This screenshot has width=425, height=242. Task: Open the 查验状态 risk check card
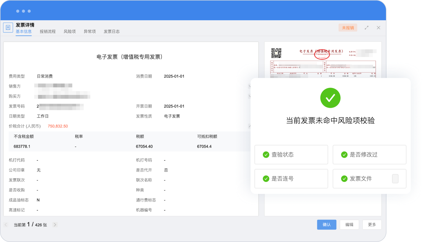[x=291, y=155]
